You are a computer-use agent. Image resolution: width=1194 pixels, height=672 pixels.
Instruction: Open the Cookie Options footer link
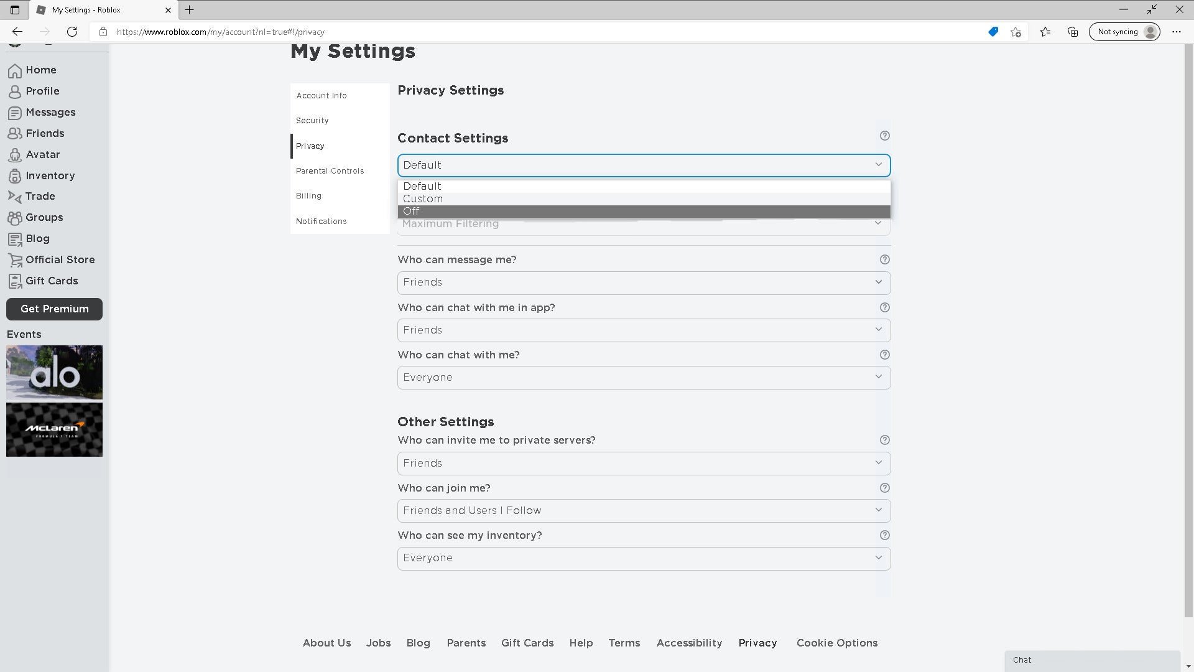(837, 643)
